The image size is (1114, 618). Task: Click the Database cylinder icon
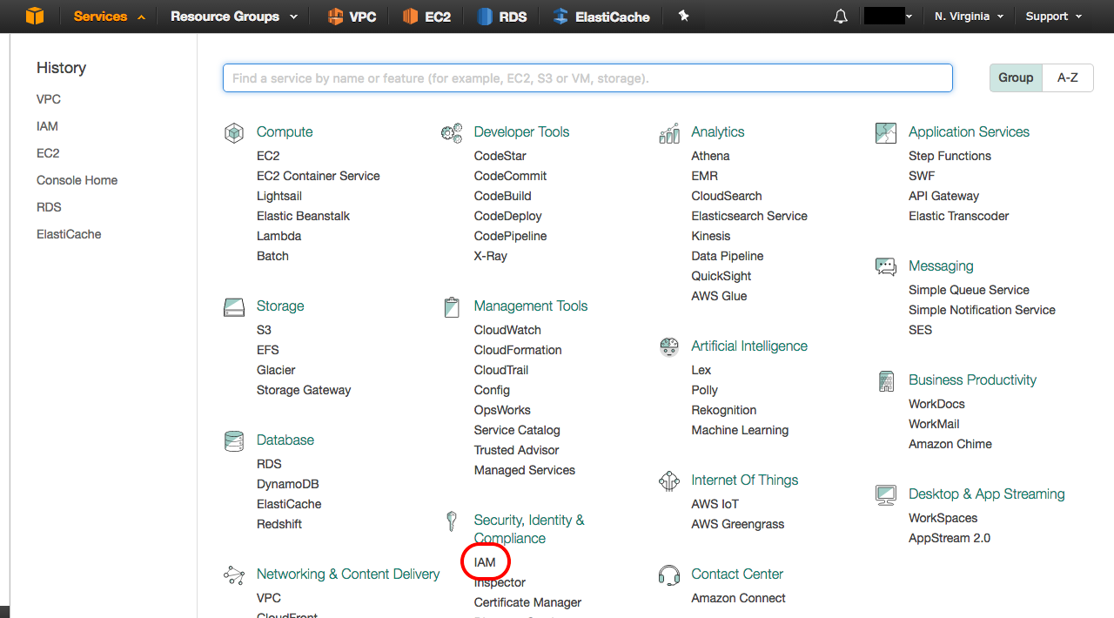[x=233, y=441]
